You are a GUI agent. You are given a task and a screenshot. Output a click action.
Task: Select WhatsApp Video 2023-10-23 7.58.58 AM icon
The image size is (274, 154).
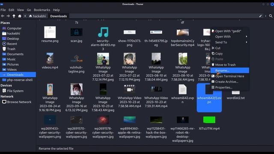click(129, 89)
